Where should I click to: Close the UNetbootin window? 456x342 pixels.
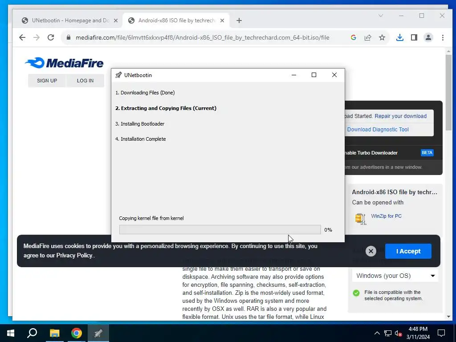[334, 75]
